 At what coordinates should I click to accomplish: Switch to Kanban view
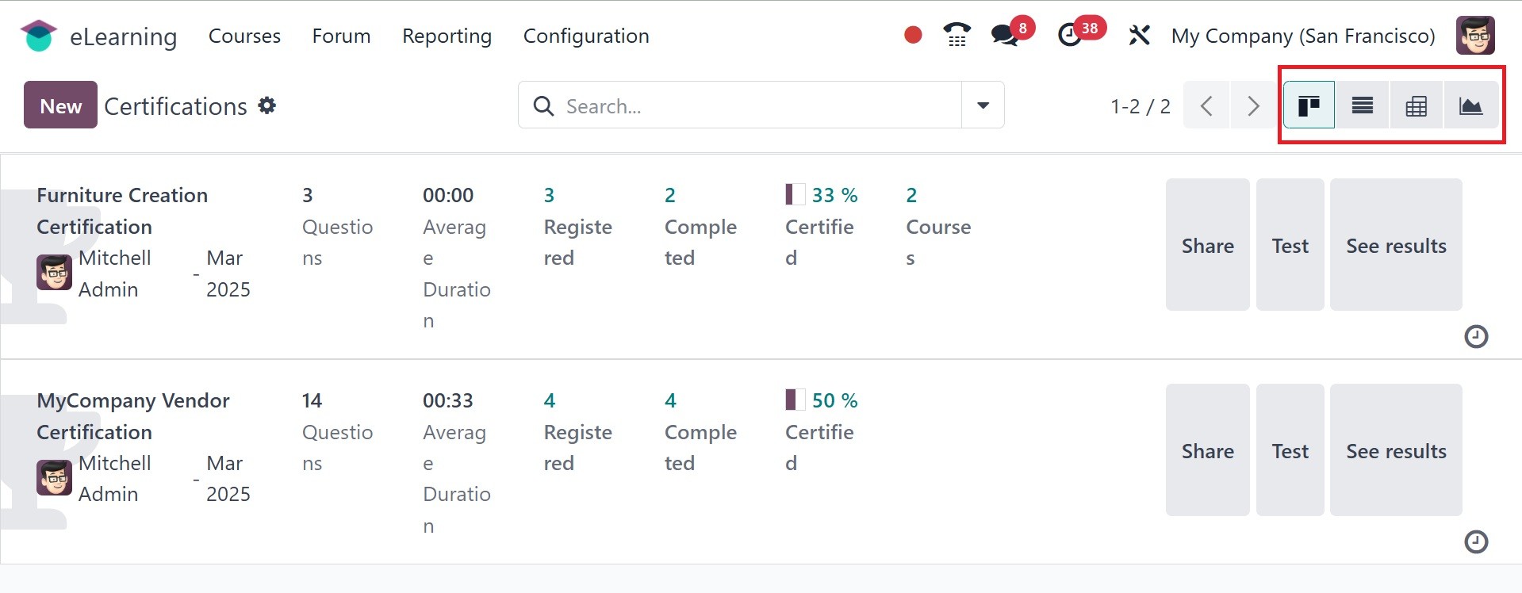pos(1309,105)
